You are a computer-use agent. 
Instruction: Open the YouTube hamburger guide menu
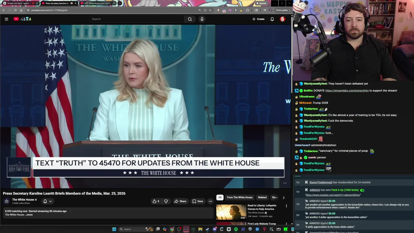tap(6, 19)
